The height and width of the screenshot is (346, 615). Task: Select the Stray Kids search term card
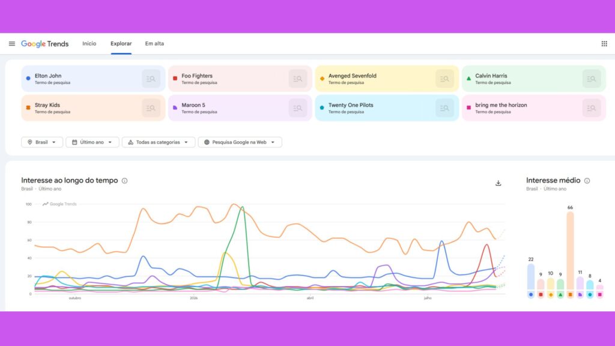pyautogui.click(x=93, y=108)
